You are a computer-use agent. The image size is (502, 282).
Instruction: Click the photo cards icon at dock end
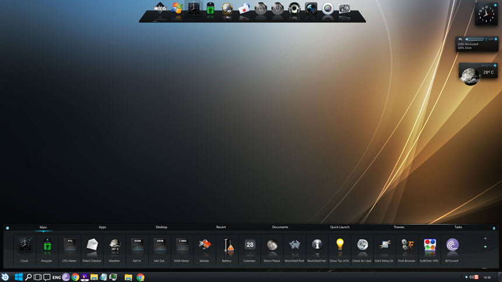345,8
